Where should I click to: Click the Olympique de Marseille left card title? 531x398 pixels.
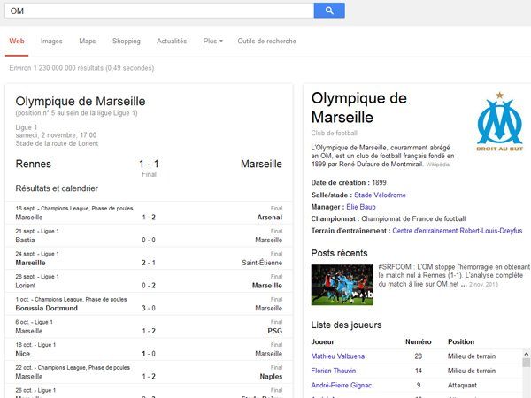pyautogui.click(x=81, y=101)
